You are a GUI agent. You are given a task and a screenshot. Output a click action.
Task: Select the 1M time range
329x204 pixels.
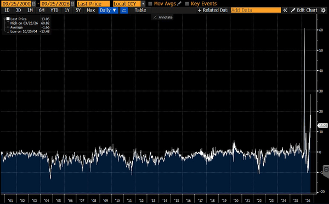30,10
